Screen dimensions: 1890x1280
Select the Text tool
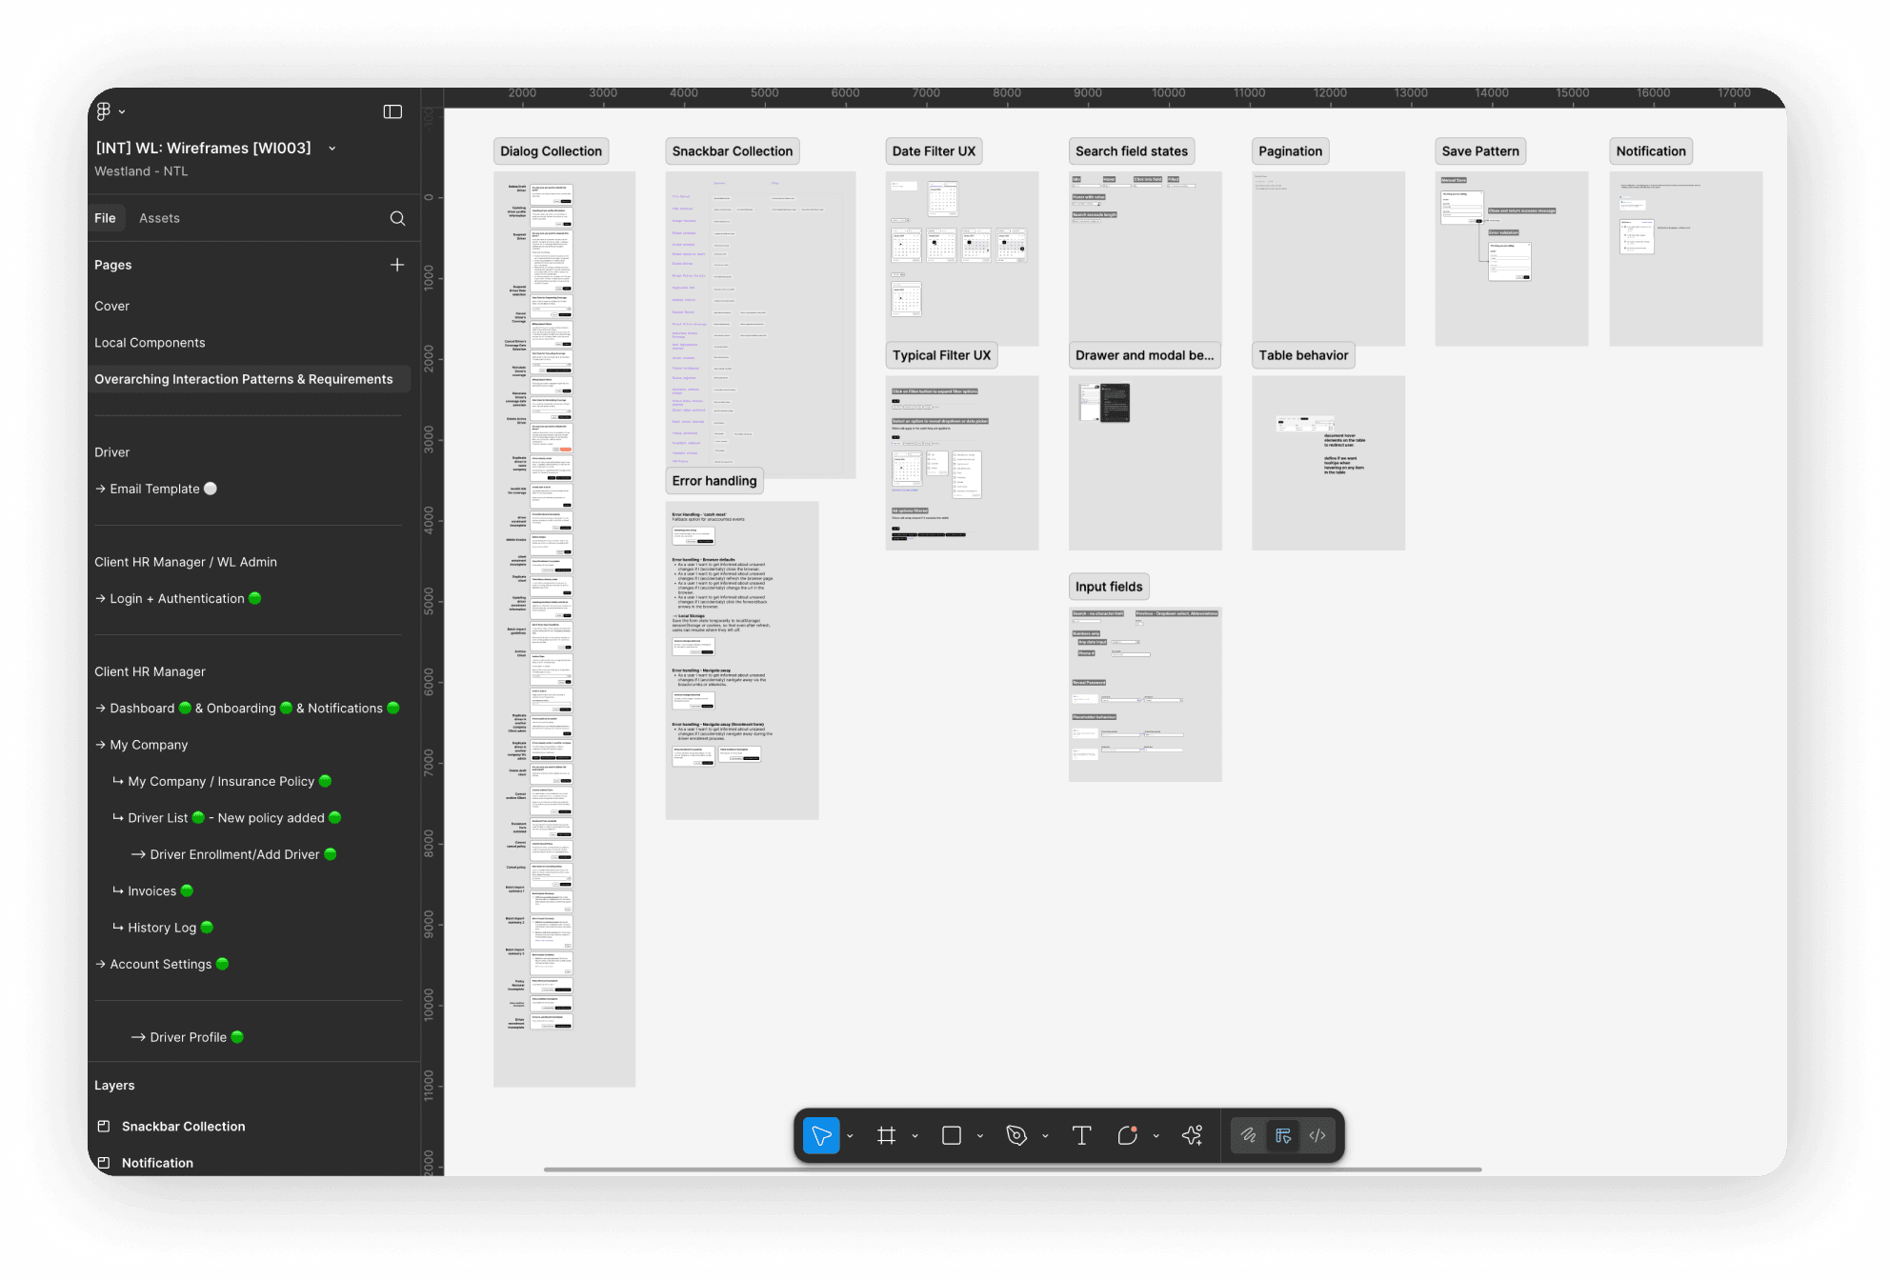[x=1081, y=1135]
